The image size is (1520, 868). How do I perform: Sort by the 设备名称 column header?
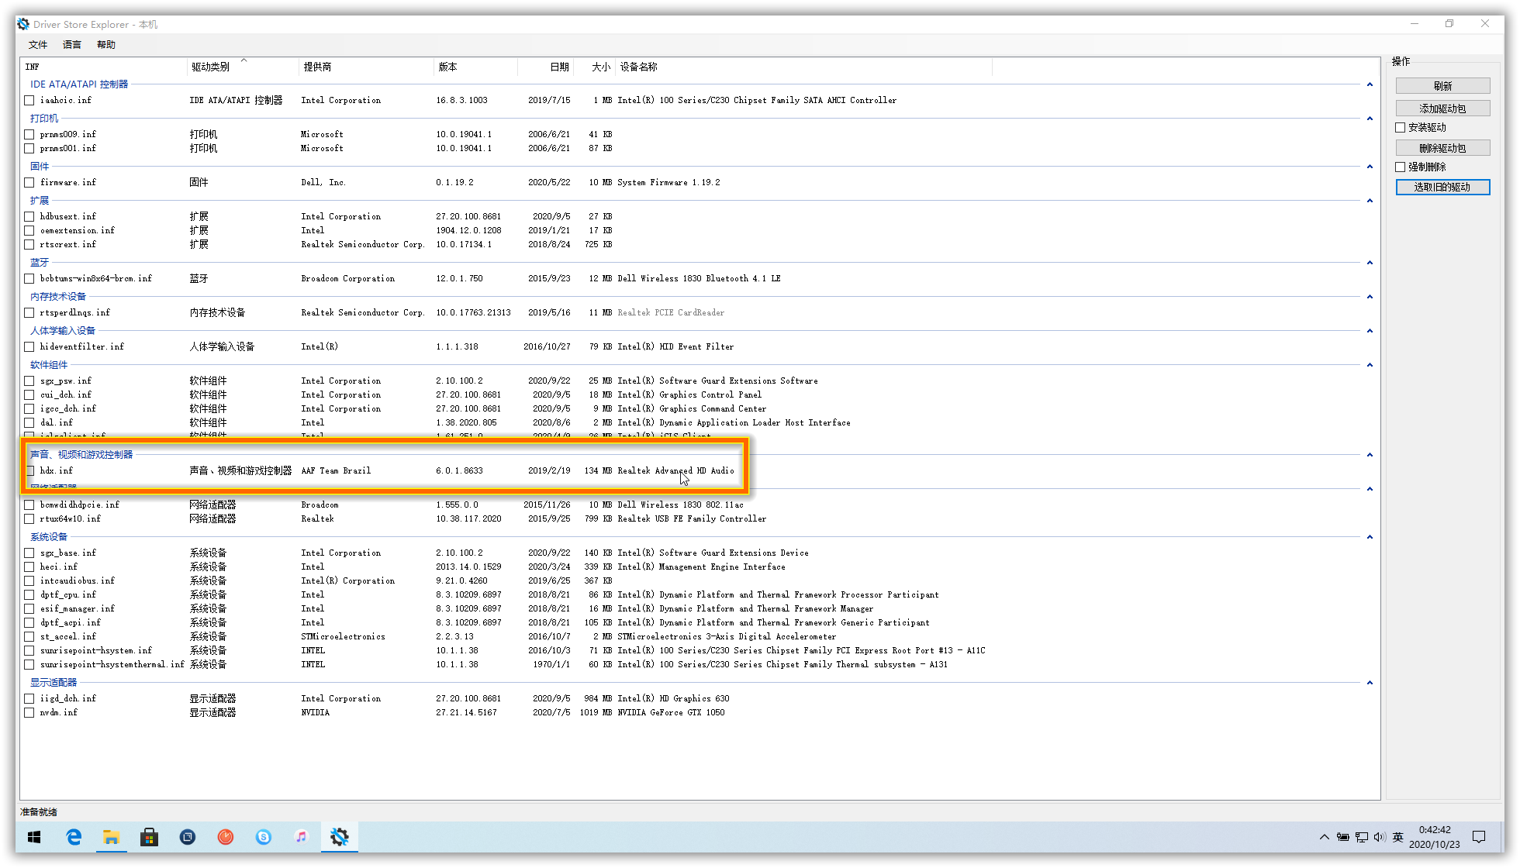click(x=803, y=67)
